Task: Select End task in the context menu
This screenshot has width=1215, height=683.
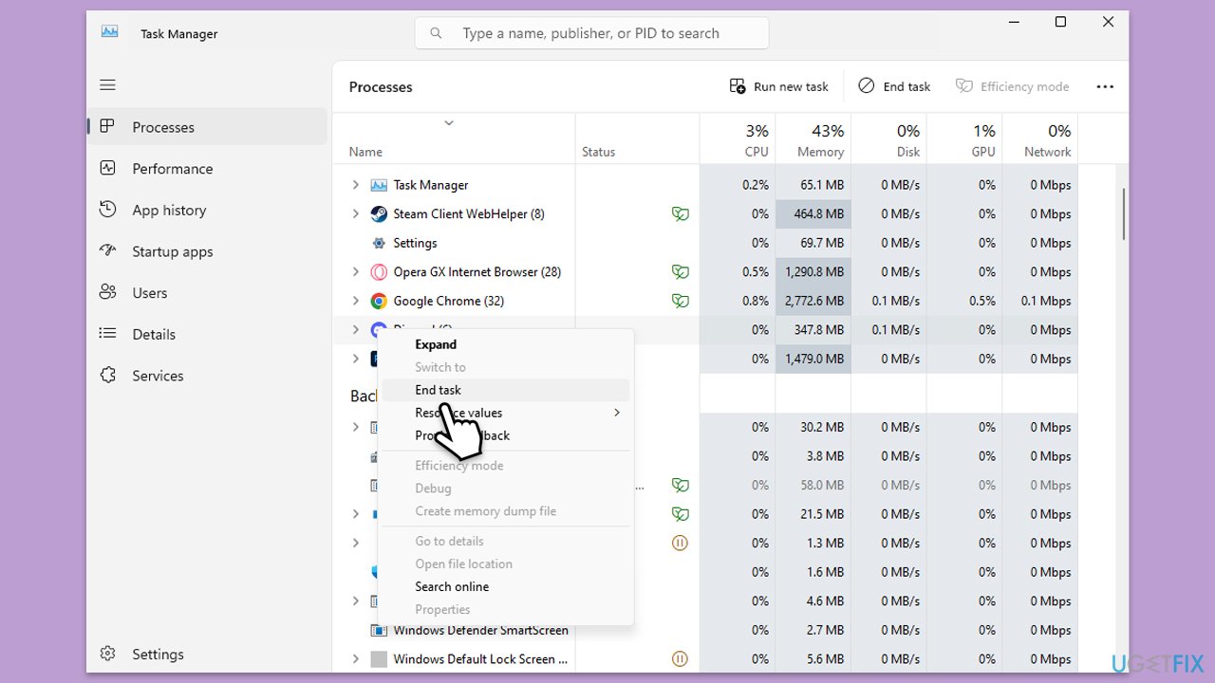Action: tap(504, 390)
